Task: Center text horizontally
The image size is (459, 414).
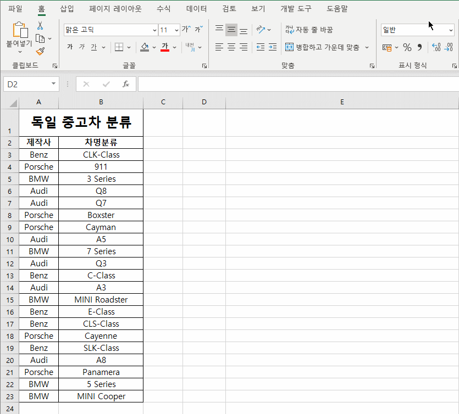Action: tap(231, 47)
